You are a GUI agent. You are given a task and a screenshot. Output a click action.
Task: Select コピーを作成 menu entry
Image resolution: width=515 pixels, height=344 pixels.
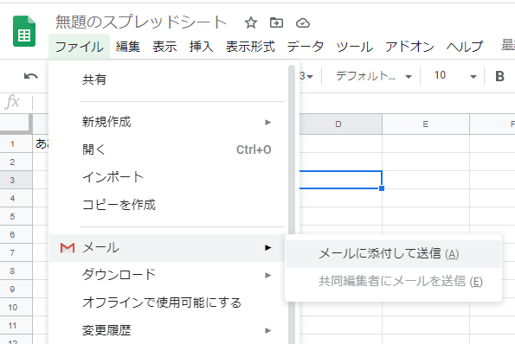[167, 205]
